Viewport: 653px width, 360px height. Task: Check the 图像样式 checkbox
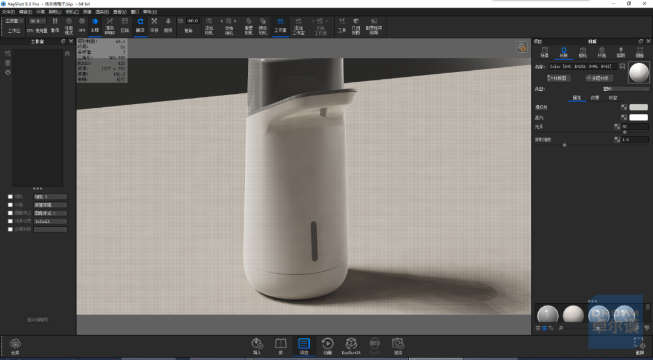pos(10,213)
